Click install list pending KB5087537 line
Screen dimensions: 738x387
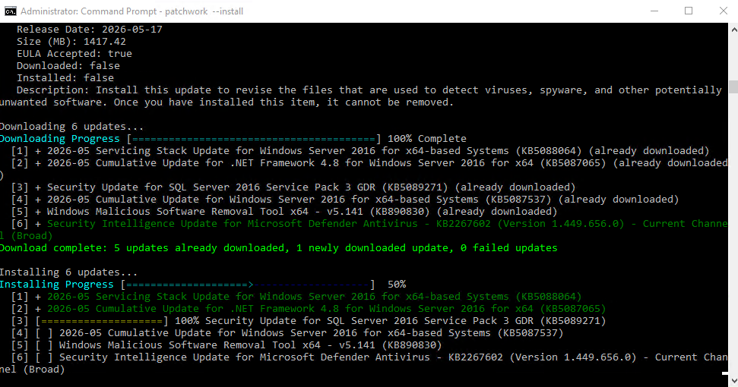click(x=287, y=333)
